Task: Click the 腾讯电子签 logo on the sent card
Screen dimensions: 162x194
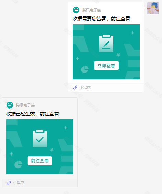Action: pos(76,10)
